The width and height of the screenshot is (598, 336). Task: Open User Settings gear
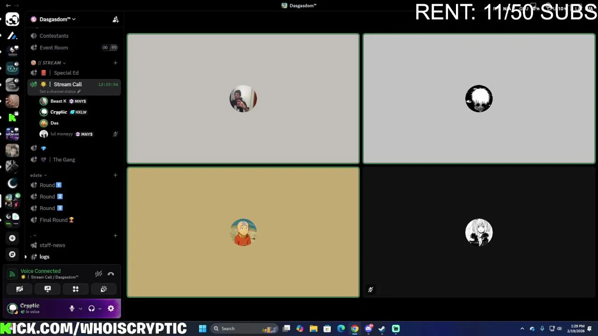pos(111,308)
